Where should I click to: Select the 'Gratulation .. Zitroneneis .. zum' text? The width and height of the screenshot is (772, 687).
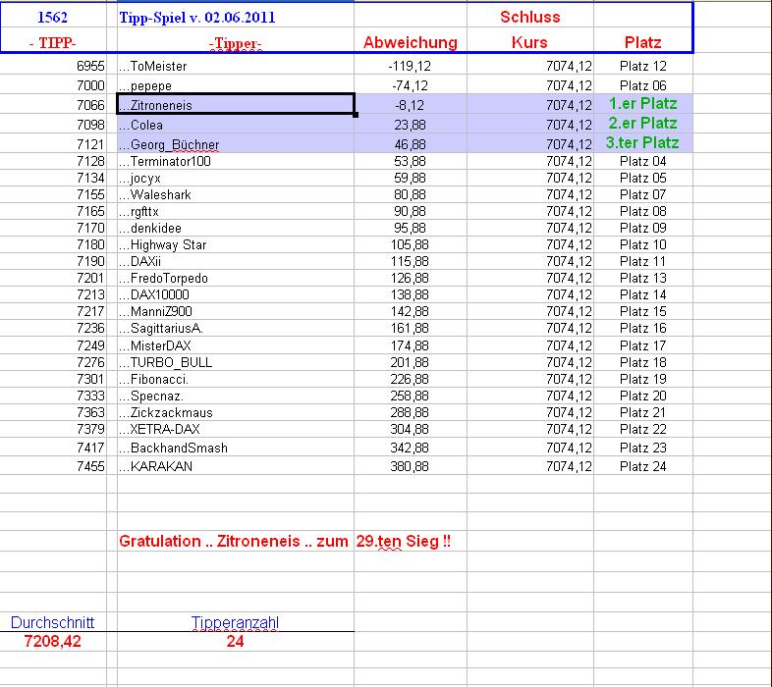point(234,542)
